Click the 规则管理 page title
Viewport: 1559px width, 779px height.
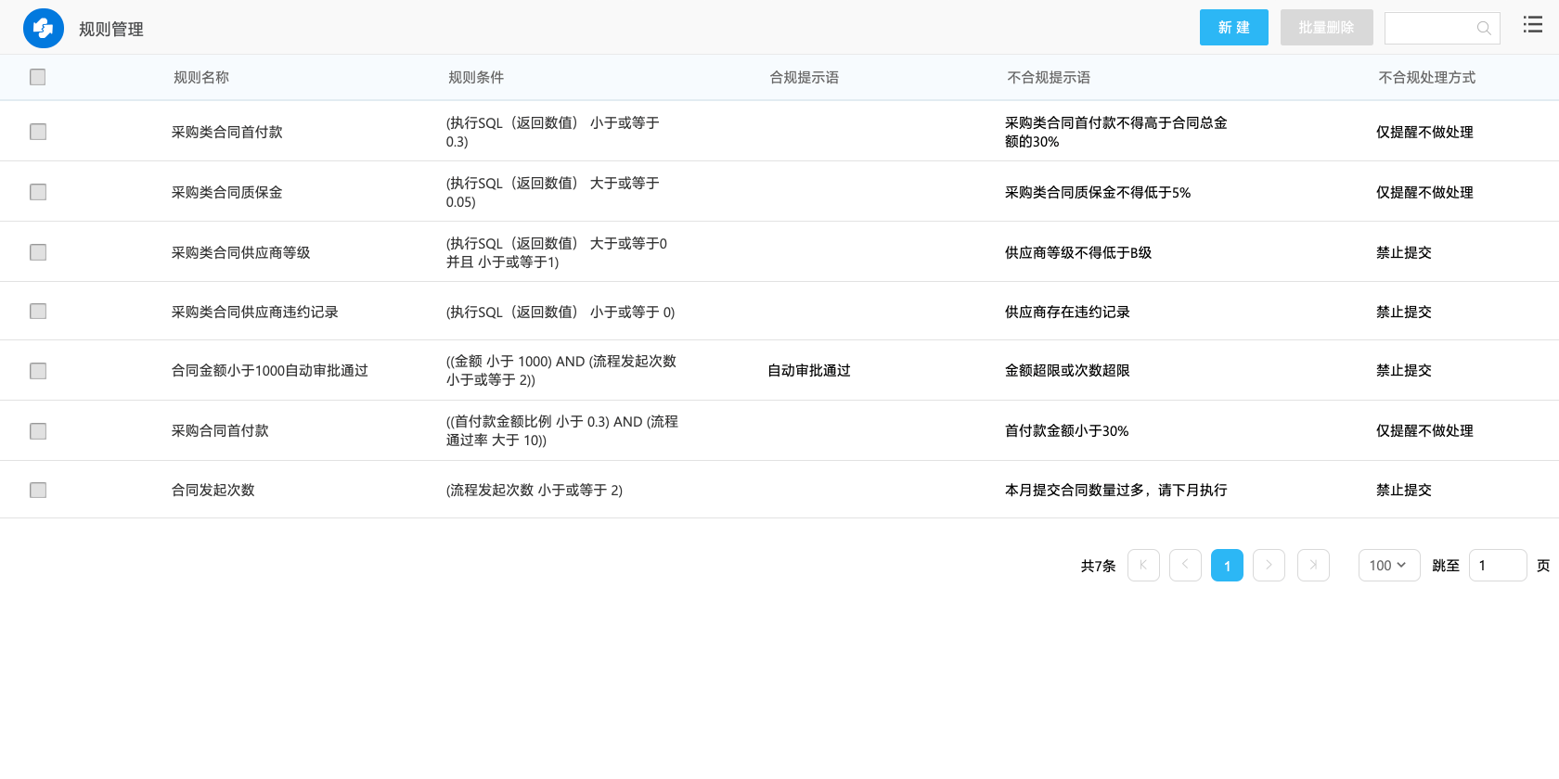111,30
